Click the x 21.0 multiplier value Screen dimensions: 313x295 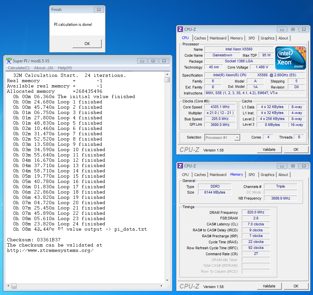(x=220, y=113)
